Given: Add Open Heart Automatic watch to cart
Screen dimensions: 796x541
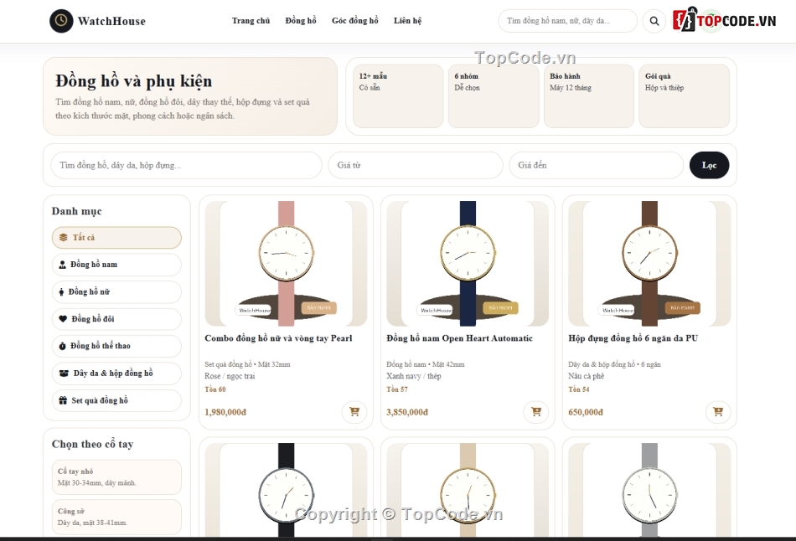Looking at the screenshot, I should pyautogui.click(x=536, y=411).
